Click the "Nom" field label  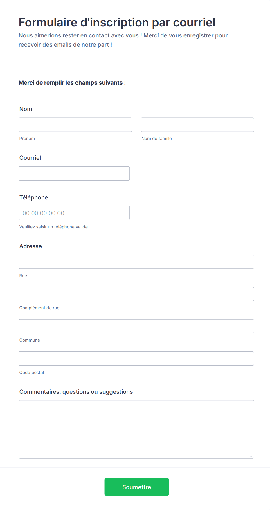coord(26,109)
